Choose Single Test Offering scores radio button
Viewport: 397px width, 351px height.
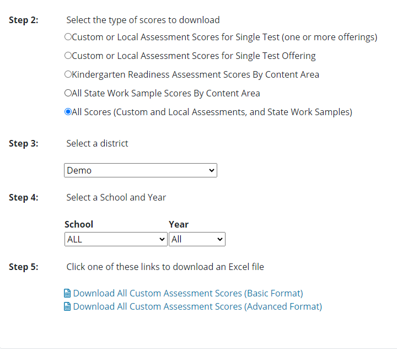pos(68,56)
